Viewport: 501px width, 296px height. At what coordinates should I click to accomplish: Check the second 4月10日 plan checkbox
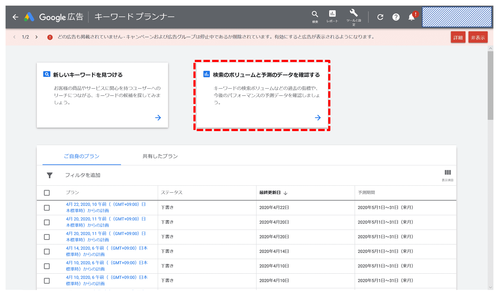(47, 281)
